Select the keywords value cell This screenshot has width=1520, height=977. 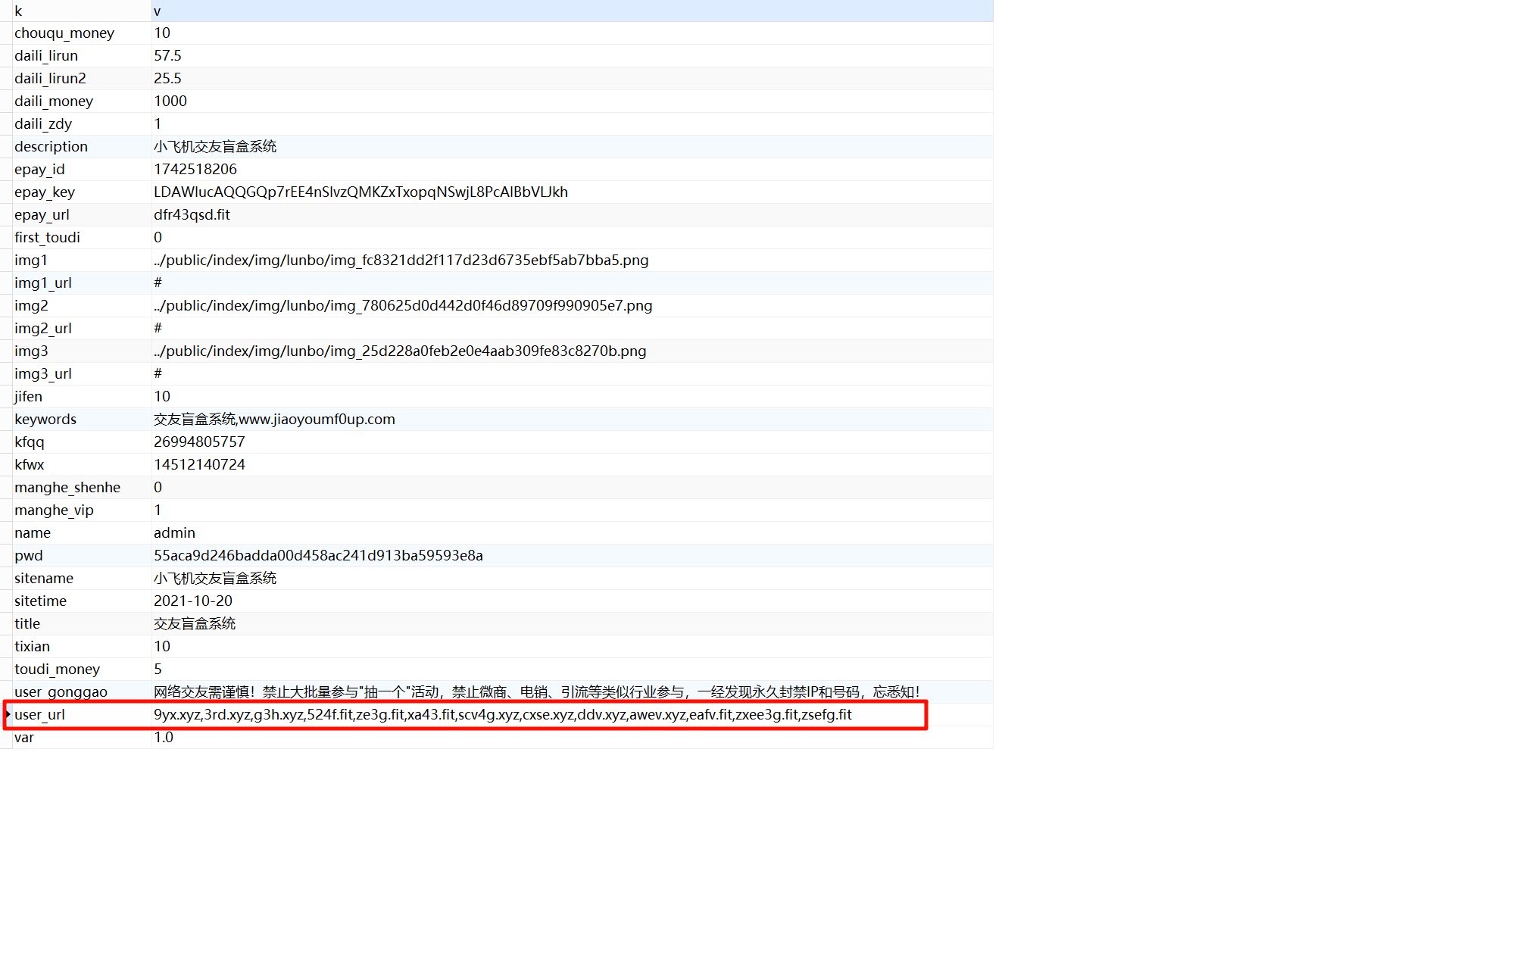point(274,419)
